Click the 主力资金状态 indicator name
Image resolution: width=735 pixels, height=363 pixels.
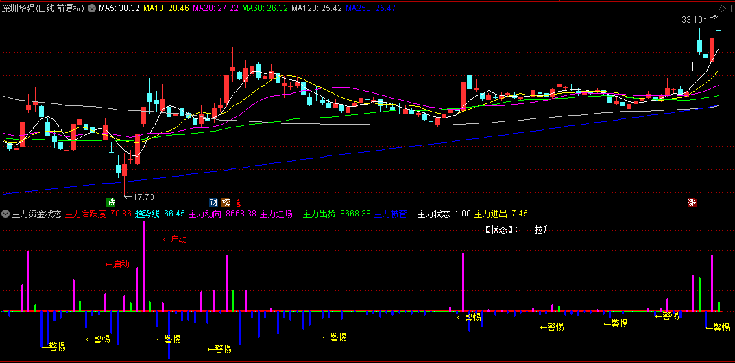tap(36, 214)
